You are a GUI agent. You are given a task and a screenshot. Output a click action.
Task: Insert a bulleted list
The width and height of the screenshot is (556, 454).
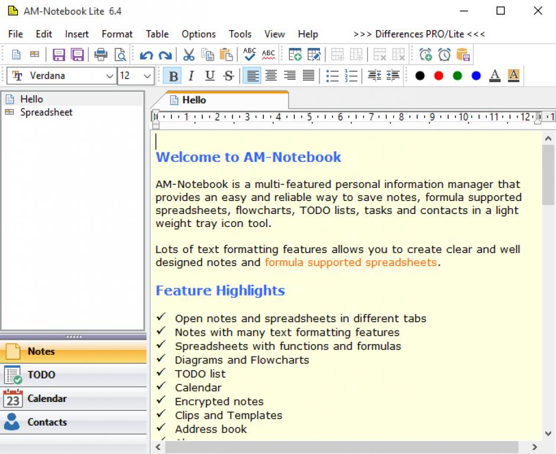click(332, 76)
